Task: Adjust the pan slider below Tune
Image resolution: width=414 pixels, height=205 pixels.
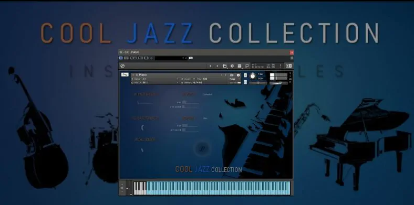Action: click(258, 83)
